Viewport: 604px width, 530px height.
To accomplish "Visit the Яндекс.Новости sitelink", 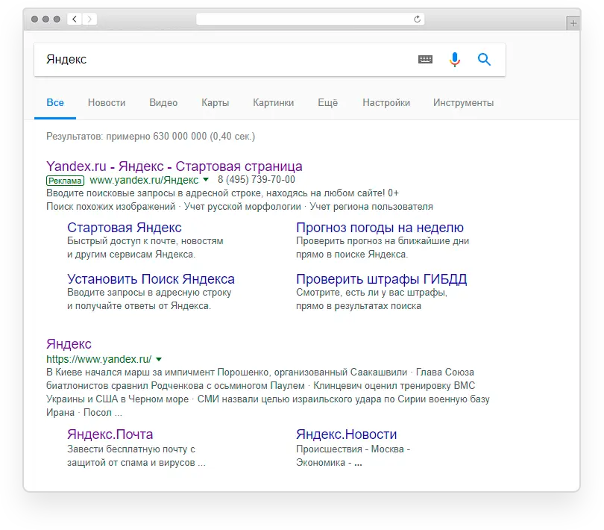I will coord(346,434).
